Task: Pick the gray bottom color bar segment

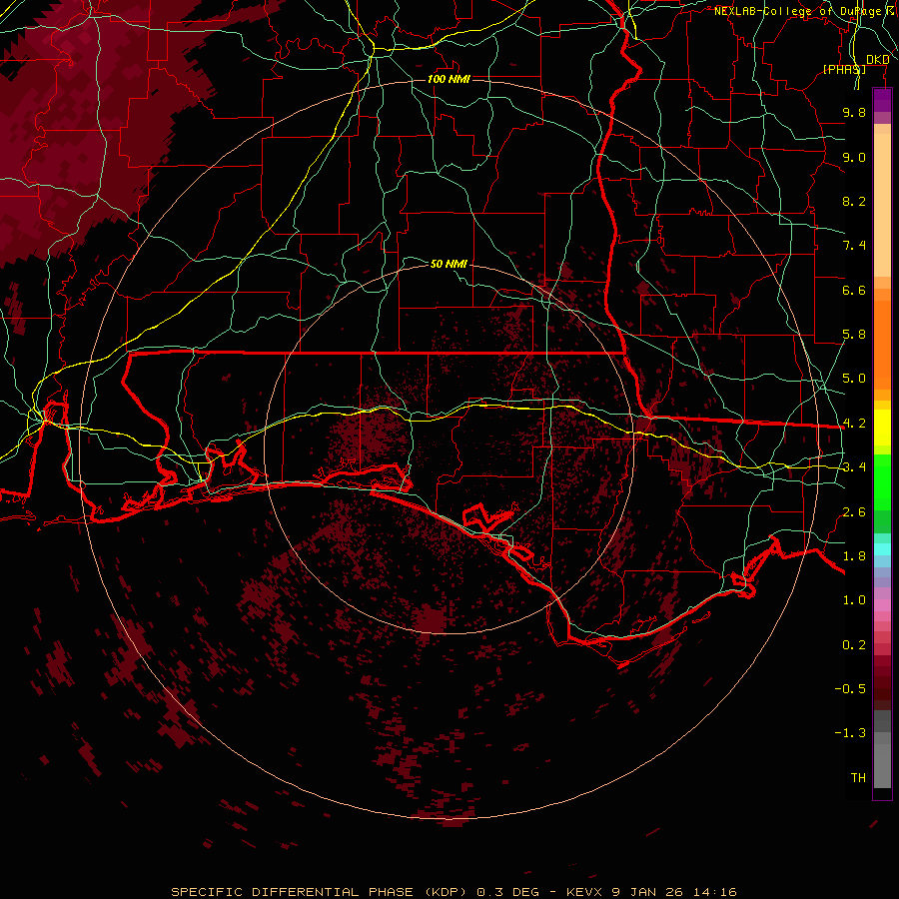Action: (x=882, y=766)
